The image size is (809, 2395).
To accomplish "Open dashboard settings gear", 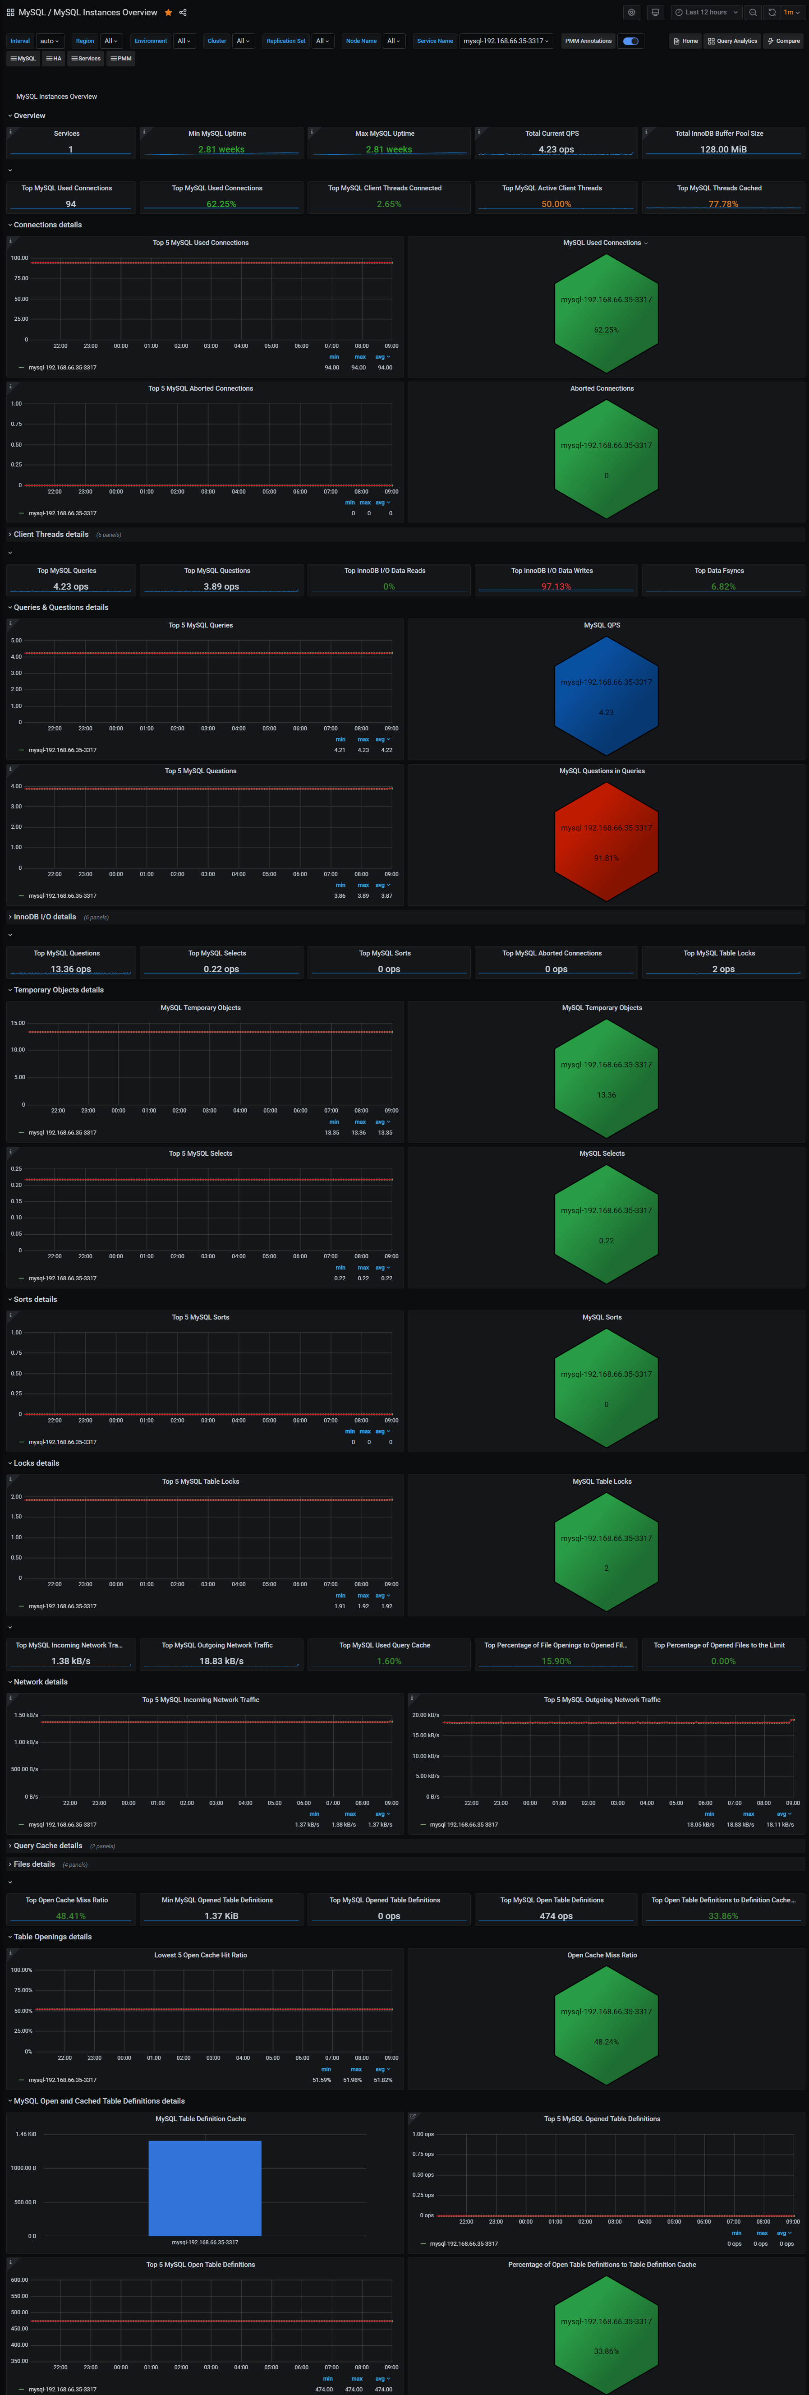I will [x=631, y=13].
